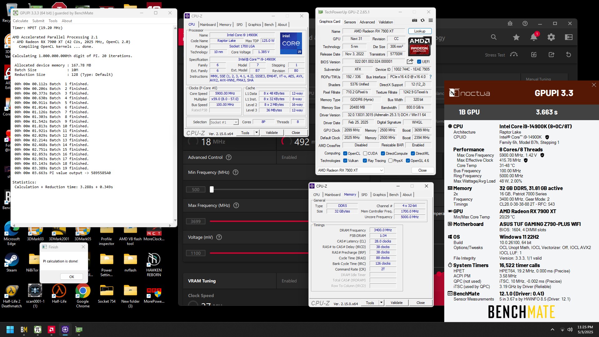Click Max Frequency 3699 value field
Screen dimensions: 599x337
click(196, 221)
